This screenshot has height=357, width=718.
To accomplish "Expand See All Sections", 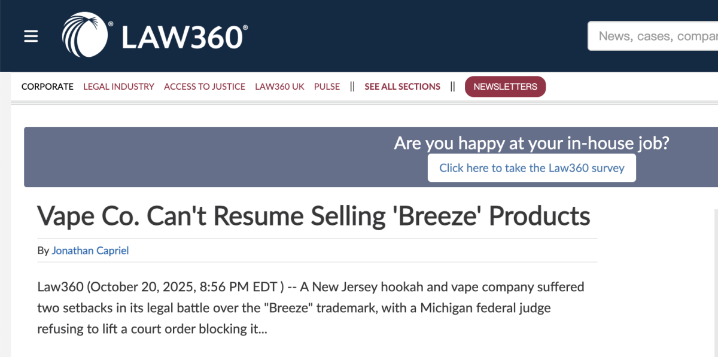I will pyautogui.click(x=402, y=87).
